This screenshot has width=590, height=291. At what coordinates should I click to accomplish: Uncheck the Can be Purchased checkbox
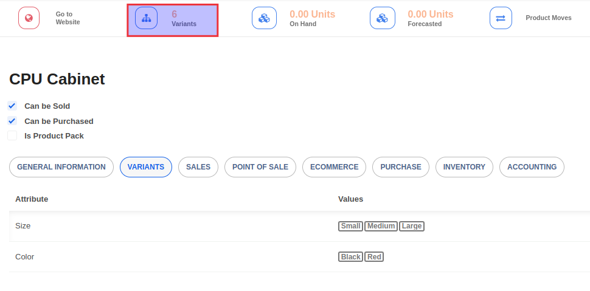click(12, 121)
